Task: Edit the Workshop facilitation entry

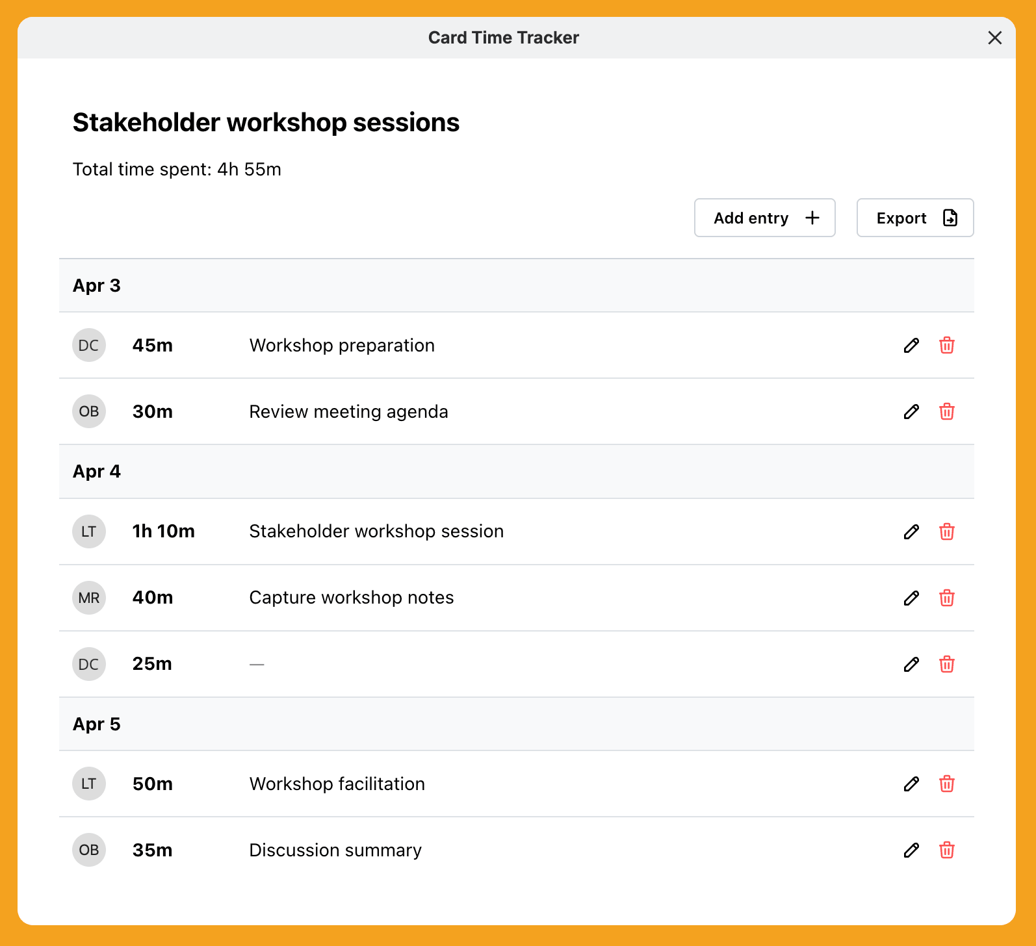Action: click(911, 784)
